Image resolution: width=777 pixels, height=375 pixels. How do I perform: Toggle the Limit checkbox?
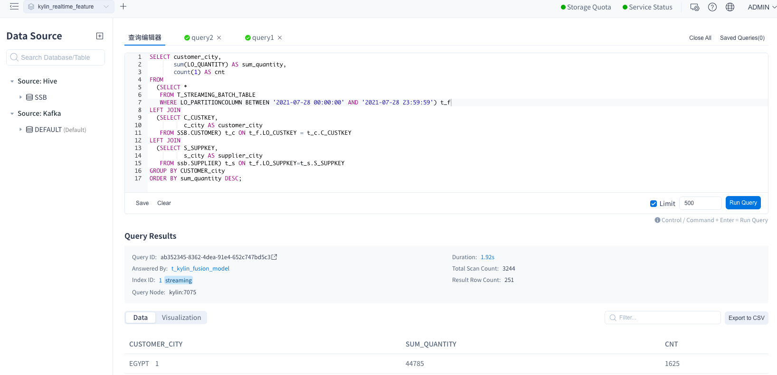pos(654,204)
